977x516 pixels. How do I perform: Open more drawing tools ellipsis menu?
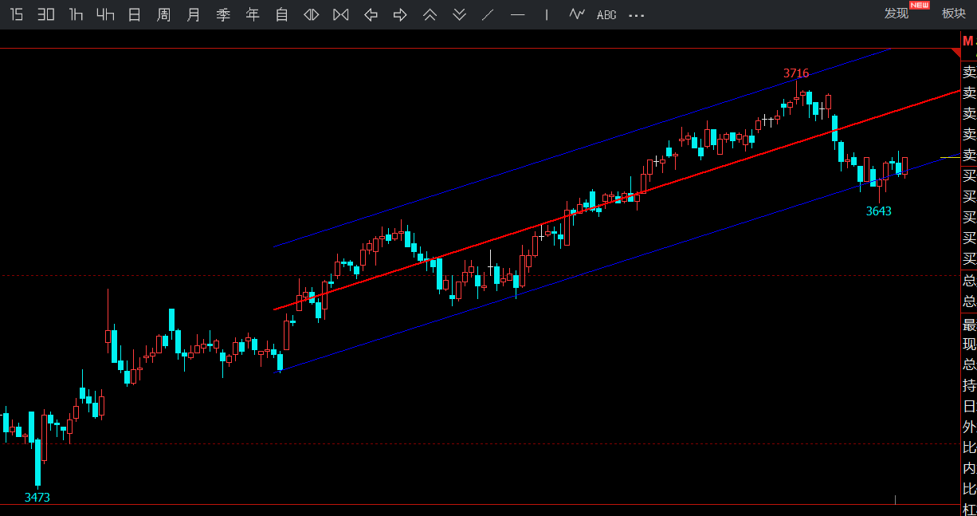(x=636, y=15)
